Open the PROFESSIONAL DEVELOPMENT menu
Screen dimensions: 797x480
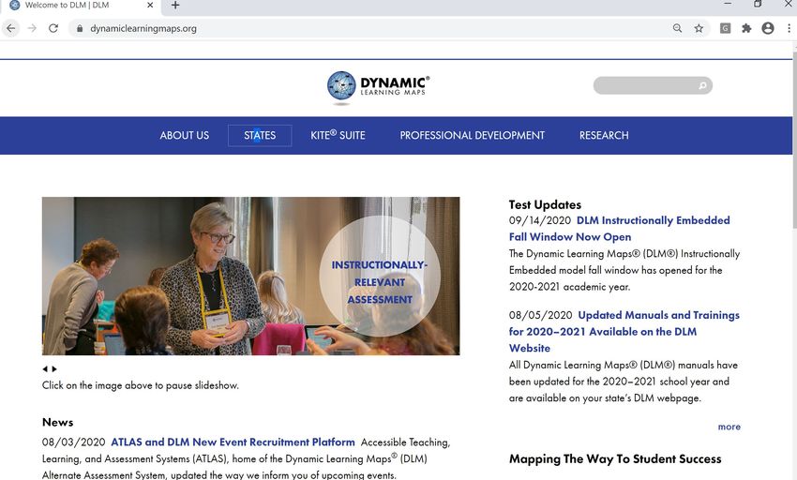473,135
